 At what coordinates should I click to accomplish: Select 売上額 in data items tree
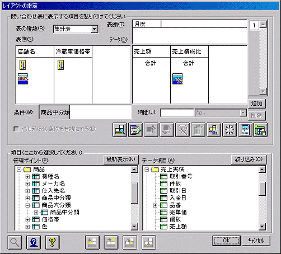178,227
